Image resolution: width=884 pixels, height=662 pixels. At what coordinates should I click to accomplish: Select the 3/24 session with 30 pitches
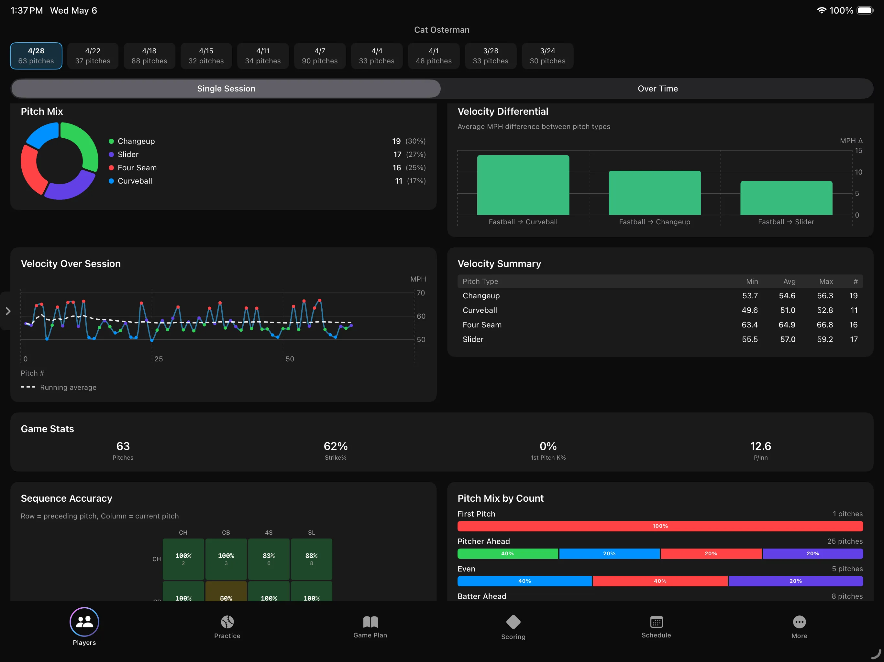[547, 56]
